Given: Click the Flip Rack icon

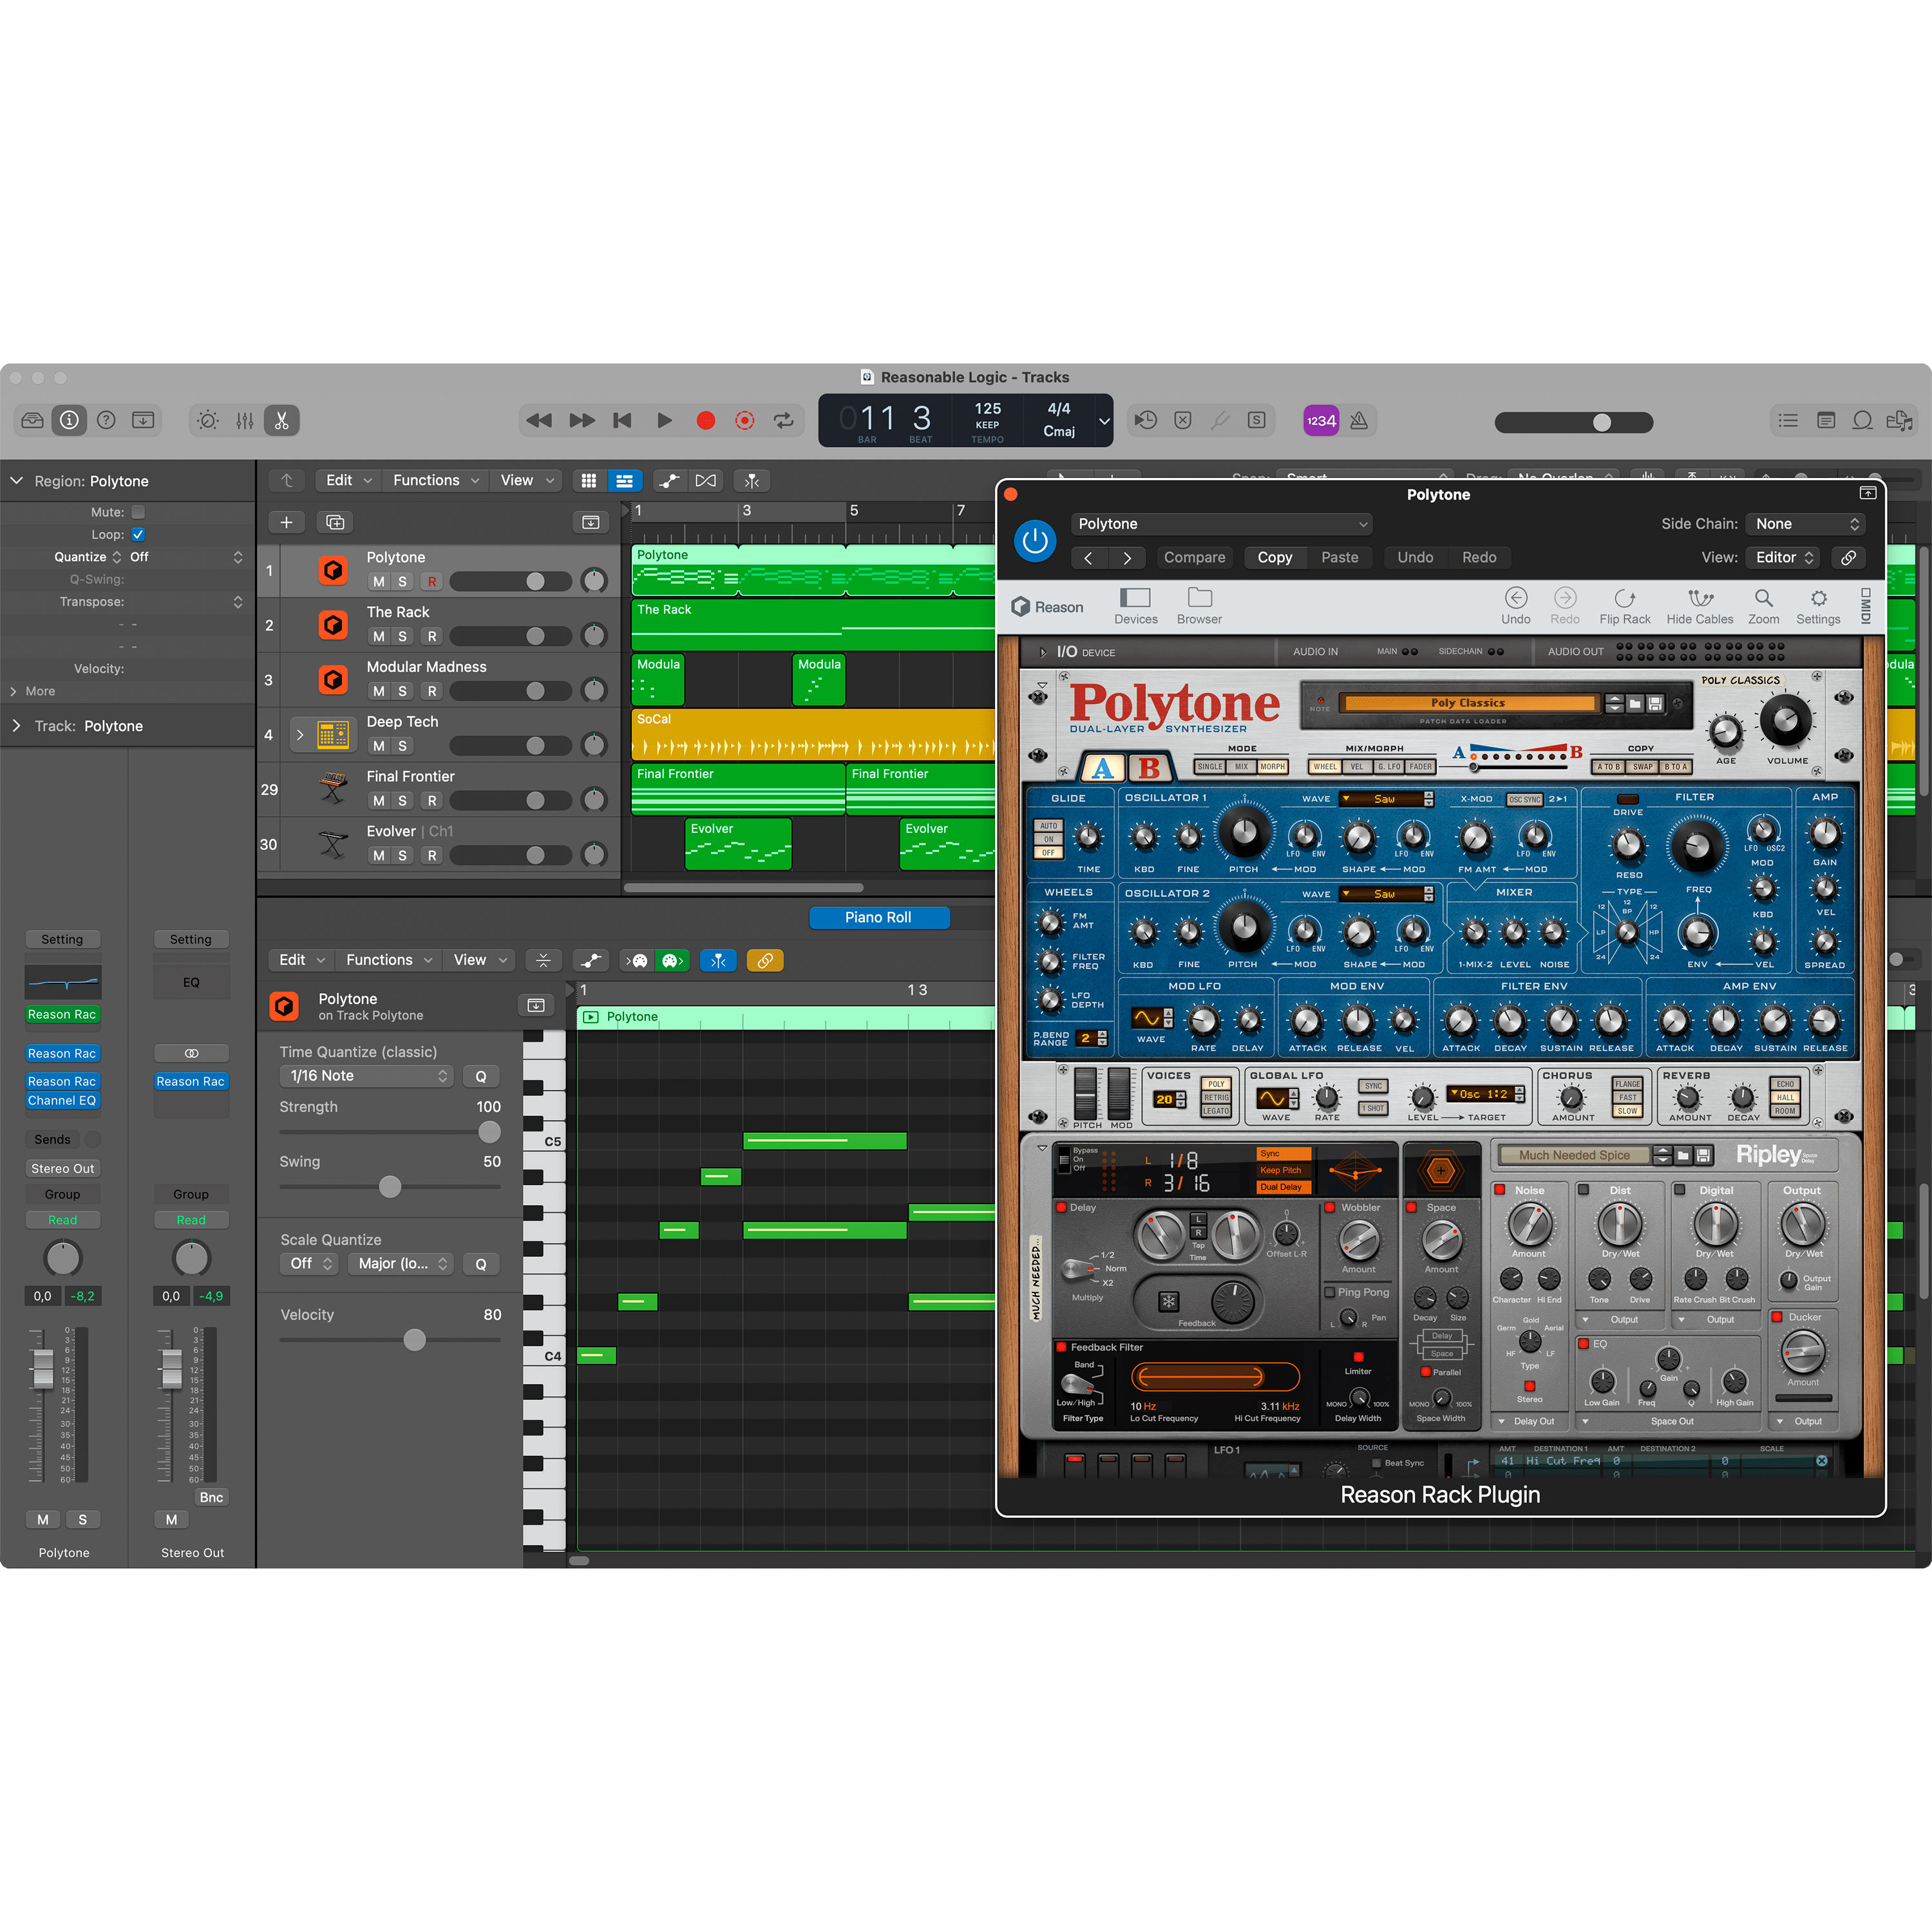Looking at the screenshot, I should 1625,605.
